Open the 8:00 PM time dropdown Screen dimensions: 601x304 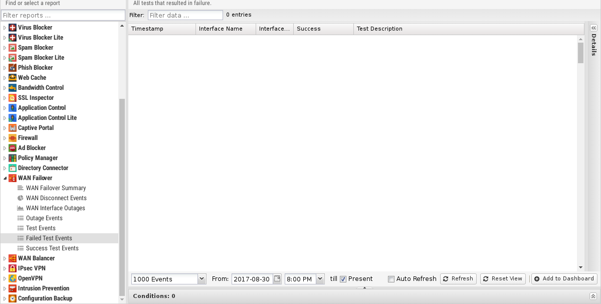point(320,279)
